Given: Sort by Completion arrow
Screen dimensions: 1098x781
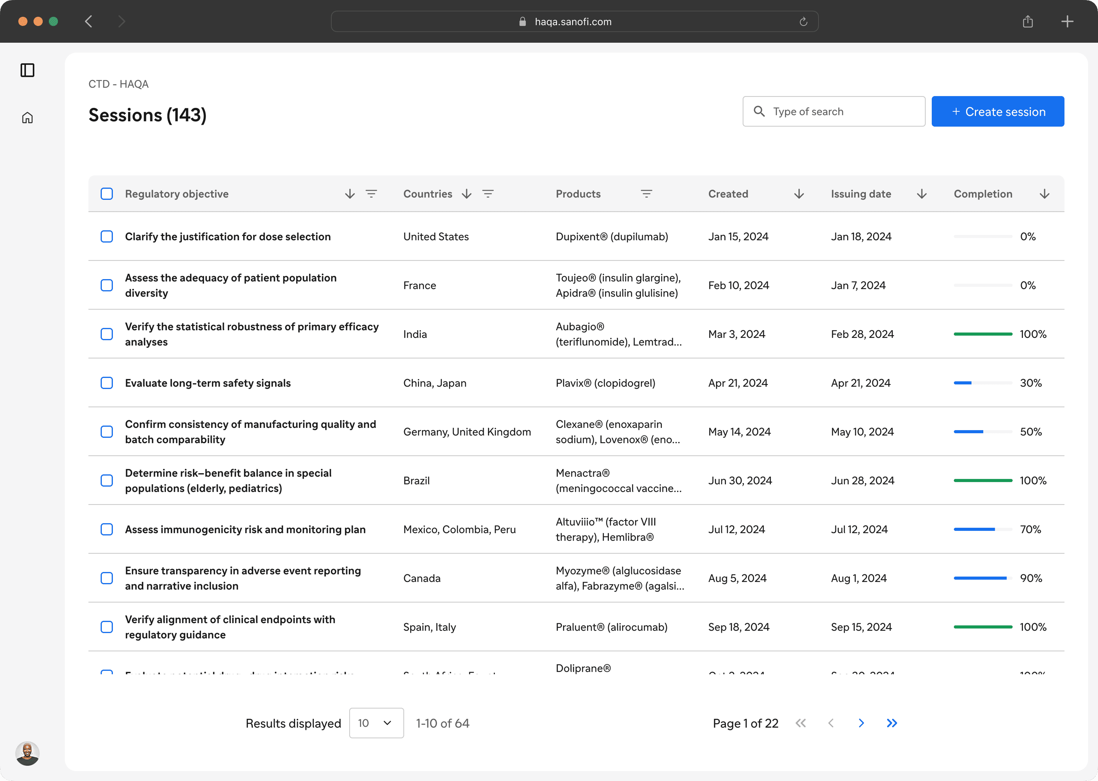Looking at the screenshot, I should pos(1044,194).
